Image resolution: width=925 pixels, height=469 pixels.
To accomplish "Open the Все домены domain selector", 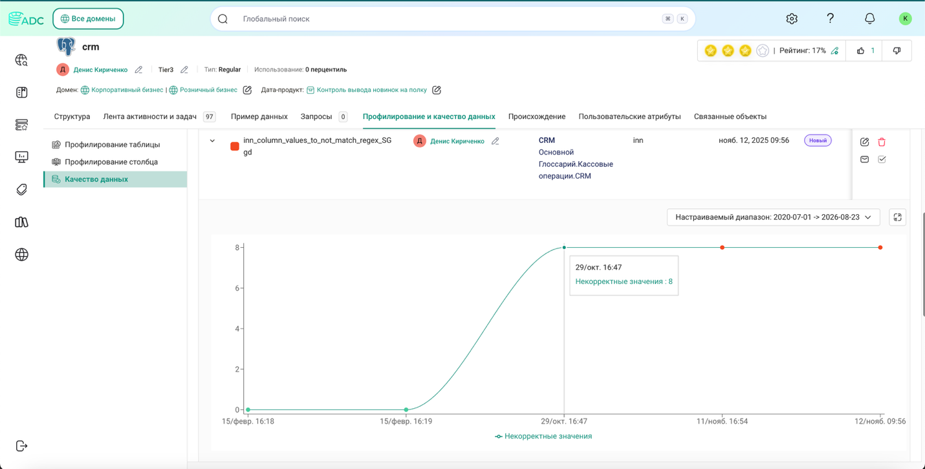I will pyautogui.click(x=88, y=19).
